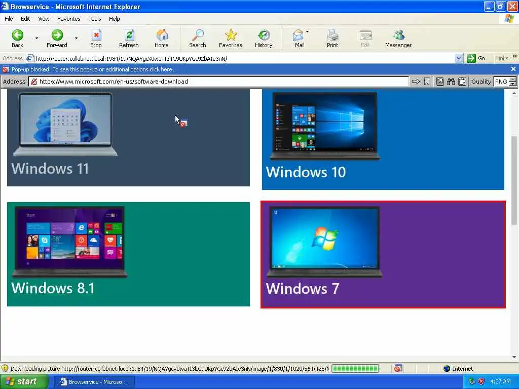Open the Windows 11 download tile

tap(128, 138)
